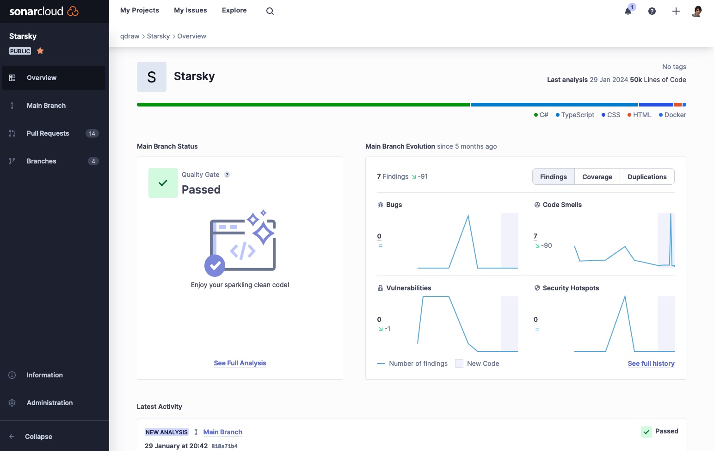Open My Projects menu

coord(140,10)
